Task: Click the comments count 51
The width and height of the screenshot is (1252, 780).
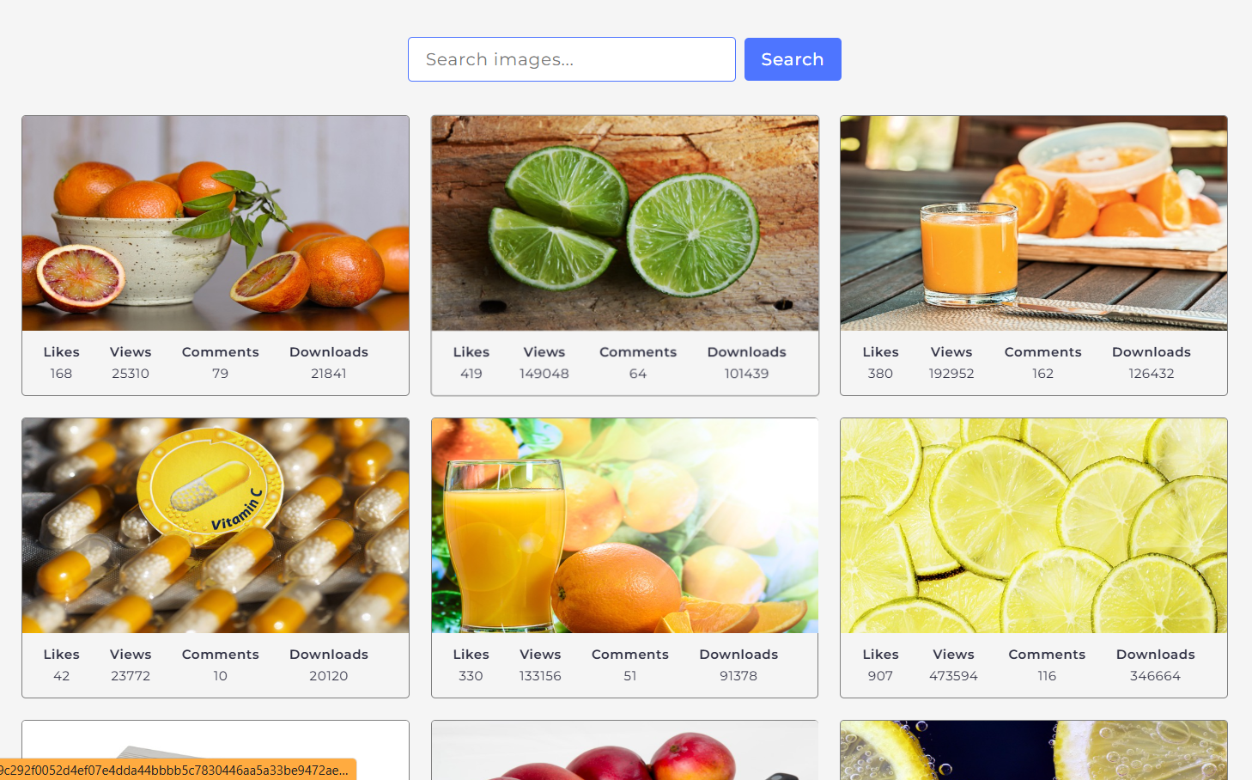Action: click(x=630, y=676)
